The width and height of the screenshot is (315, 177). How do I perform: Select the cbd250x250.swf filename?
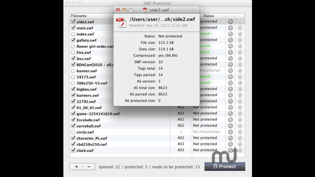(92, 144)
